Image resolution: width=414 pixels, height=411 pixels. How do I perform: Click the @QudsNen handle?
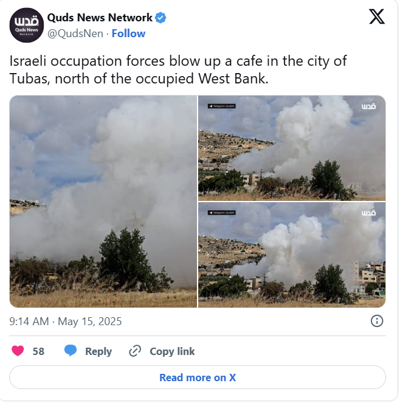pyautogui.click(x=75, y=33)
